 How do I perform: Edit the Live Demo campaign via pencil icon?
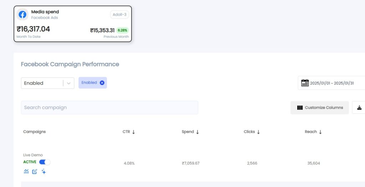pos(35,172)
